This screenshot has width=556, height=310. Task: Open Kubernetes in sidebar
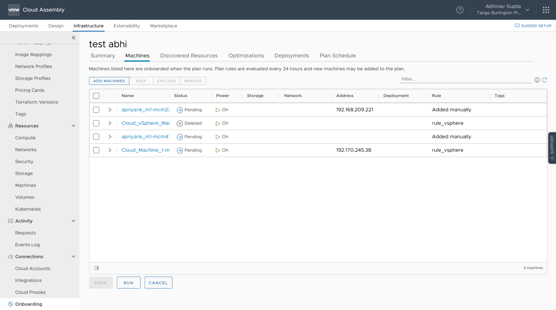coord(28,209)
